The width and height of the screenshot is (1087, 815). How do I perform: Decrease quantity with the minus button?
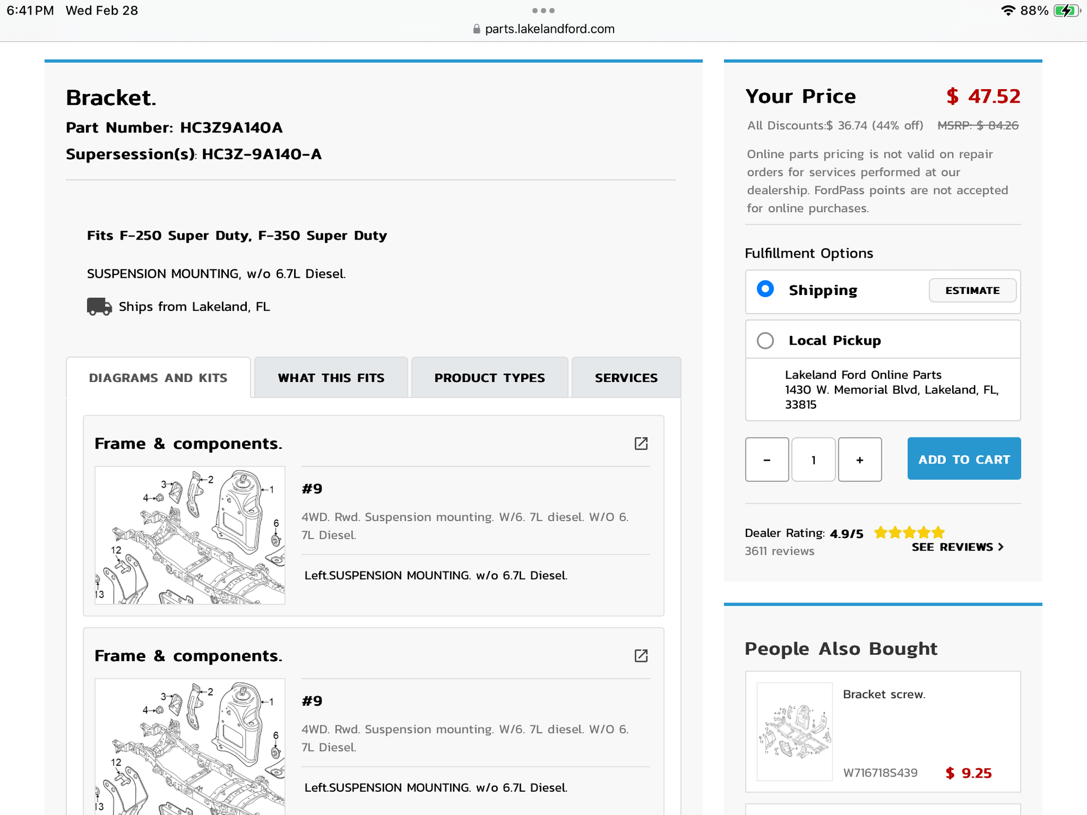tap(767, 460)
